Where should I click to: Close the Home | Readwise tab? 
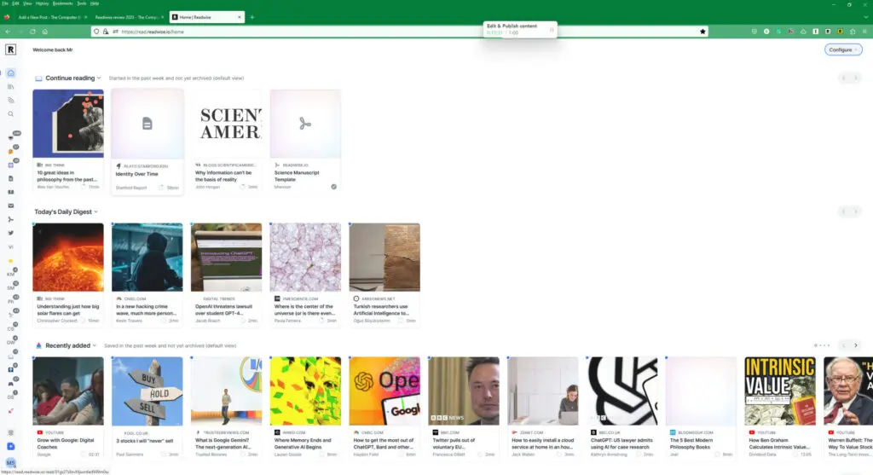240,17
